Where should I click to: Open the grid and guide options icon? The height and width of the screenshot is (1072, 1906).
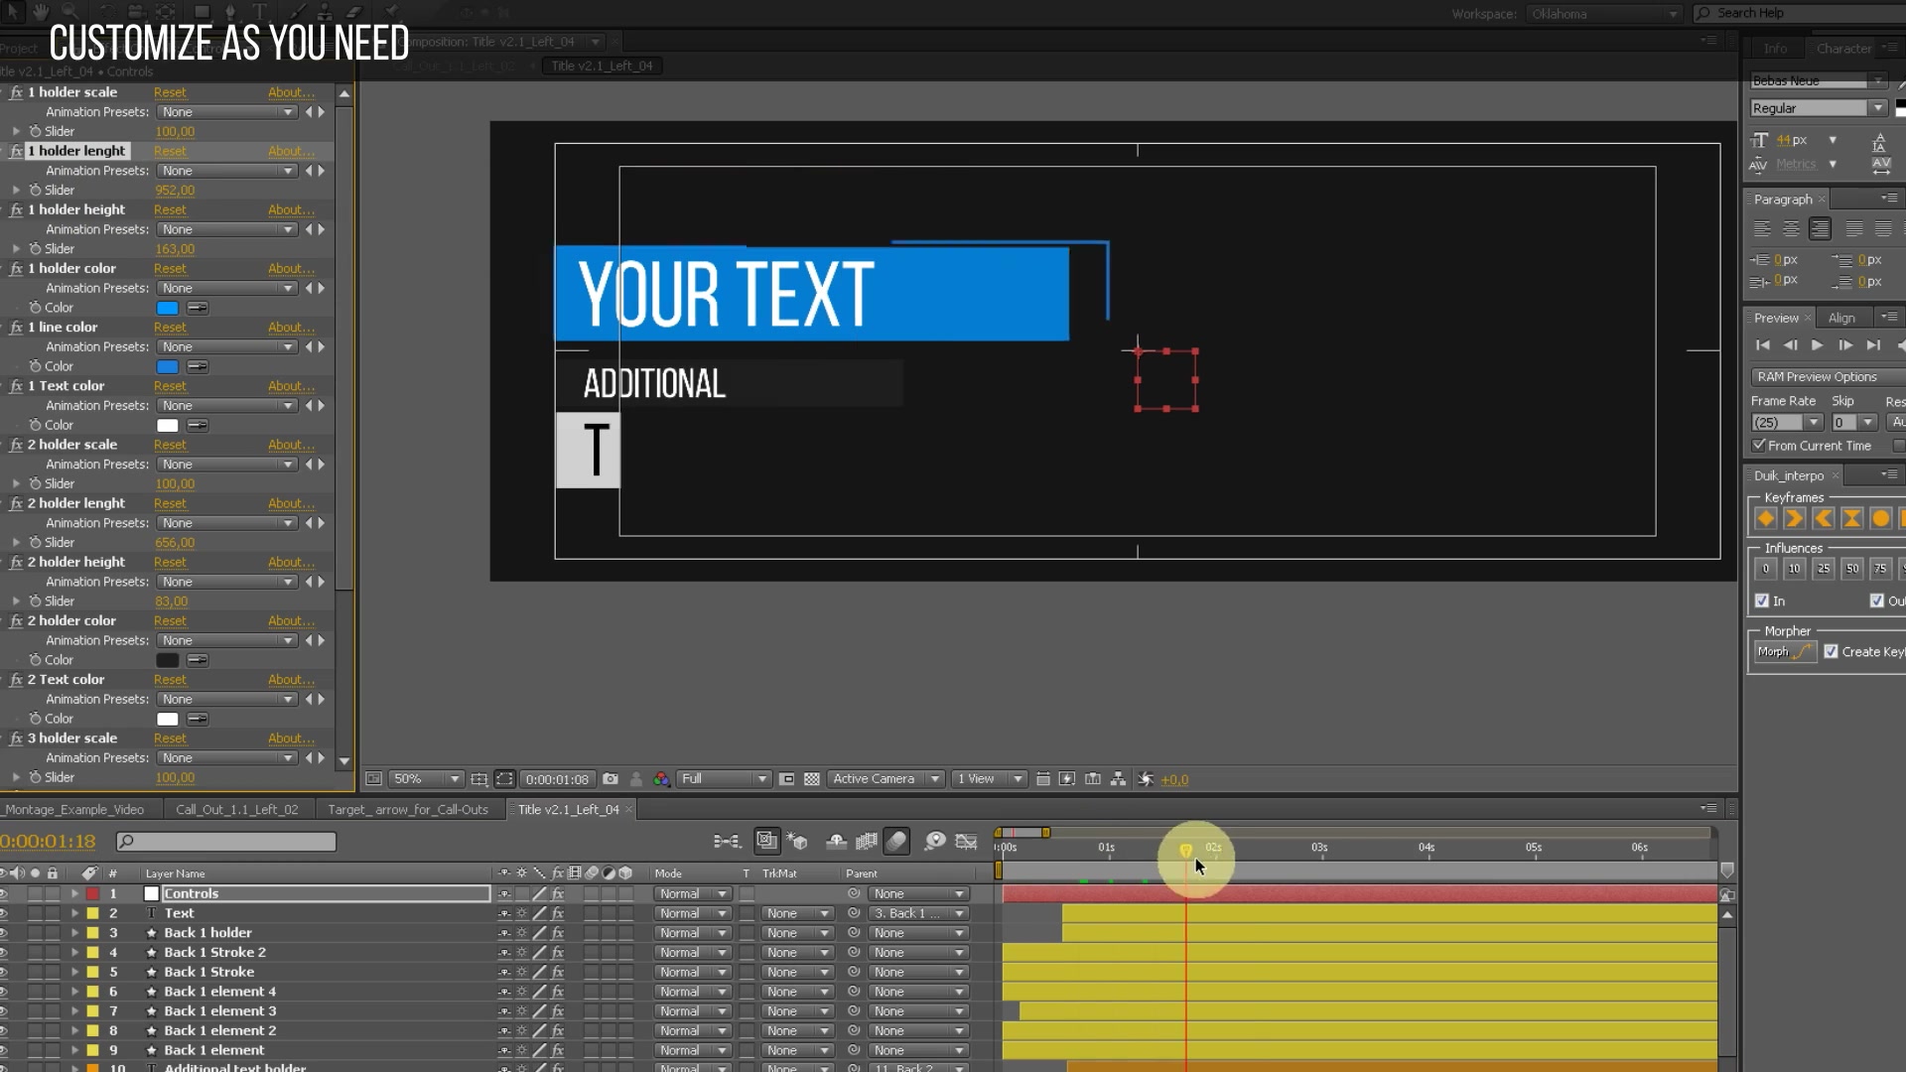[479, 779]
